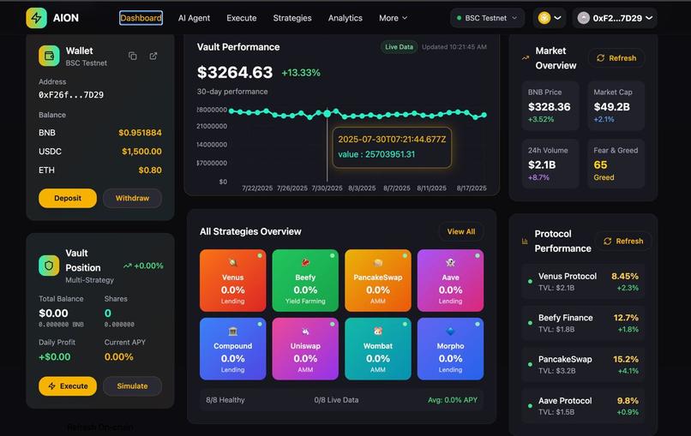The width and height of the screenshot is (691, 436).
Task: Click the Withdraw button
Action: pyautogui.click(x=132, y=198)
